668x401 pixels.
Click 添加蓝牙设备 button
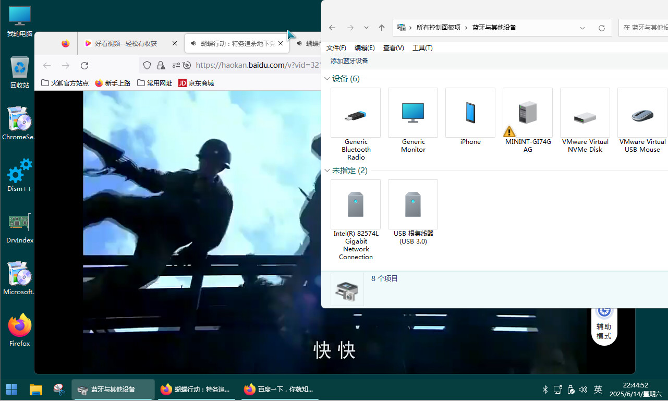[349, 61]
